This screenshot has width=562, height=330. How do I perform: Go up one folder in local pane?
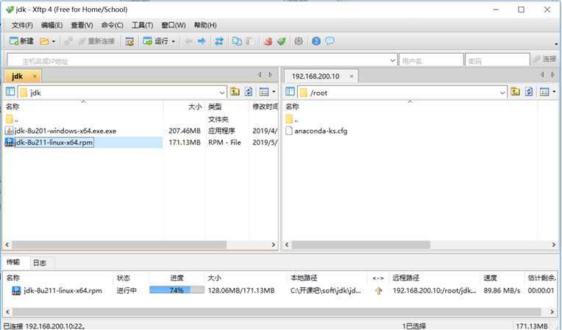235,92
